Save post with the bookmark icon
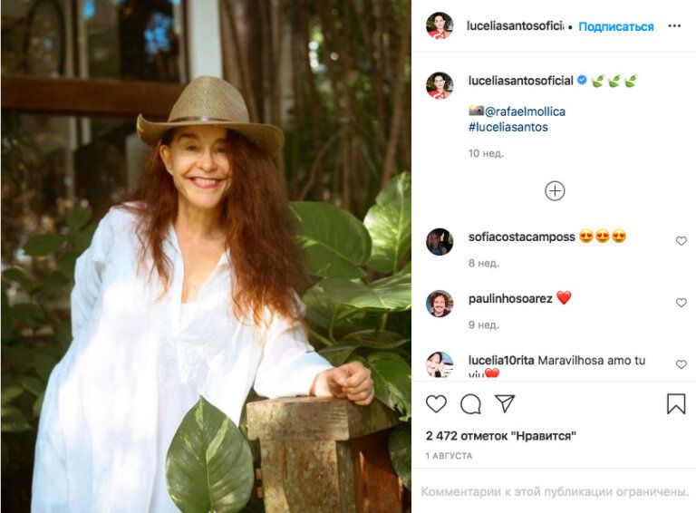This screenshot has height=513, width=696. [676, 404]
